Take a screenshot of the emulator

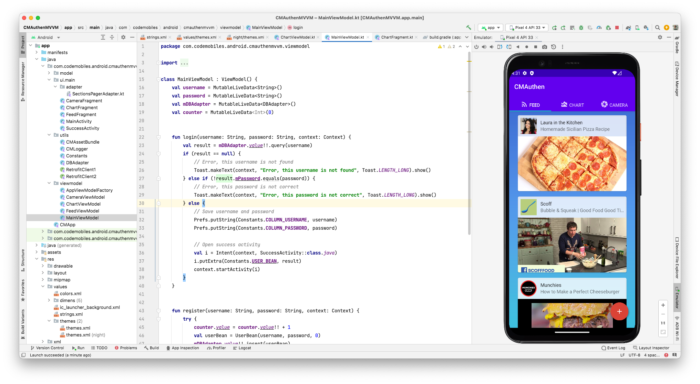pyautogui.click(x=545, y=47)
